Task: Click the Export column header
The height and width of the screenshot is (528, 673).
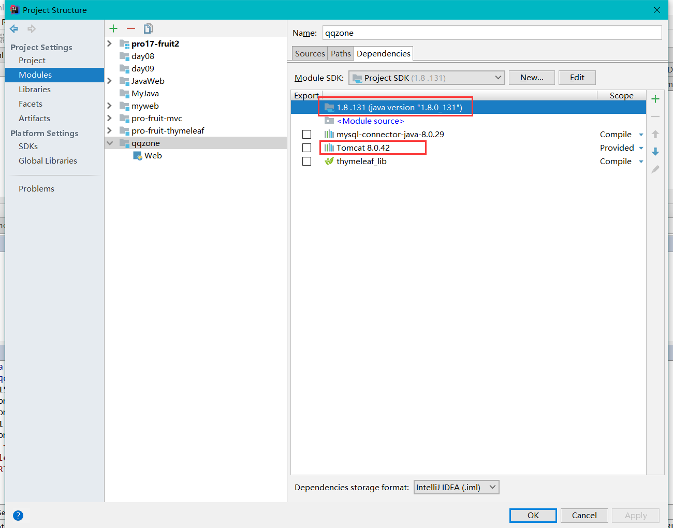Action: point(306,96)
